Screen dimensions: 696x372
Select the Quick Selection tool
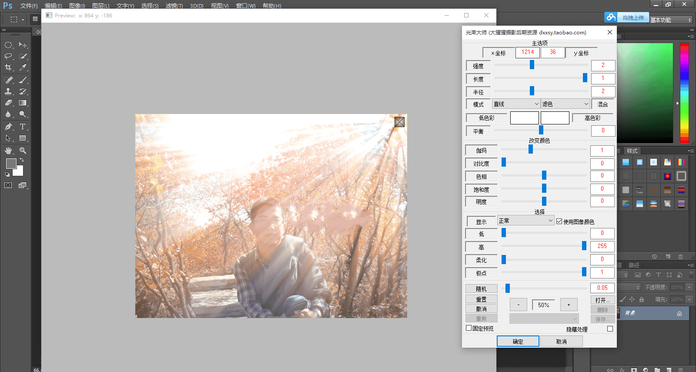click(23, 56)
